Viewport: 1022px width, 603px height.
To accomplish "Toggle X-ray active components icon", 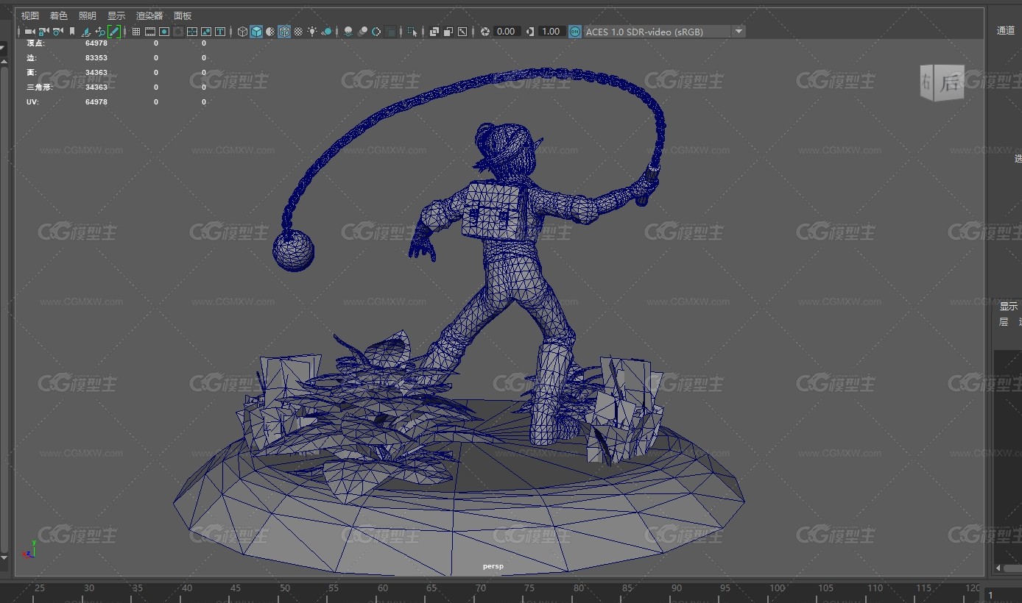I will click(448, 32).
